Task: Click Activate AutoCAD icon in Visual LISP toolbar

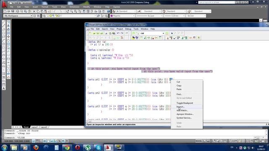Action: pyautogui.click(x=133, y=38)
